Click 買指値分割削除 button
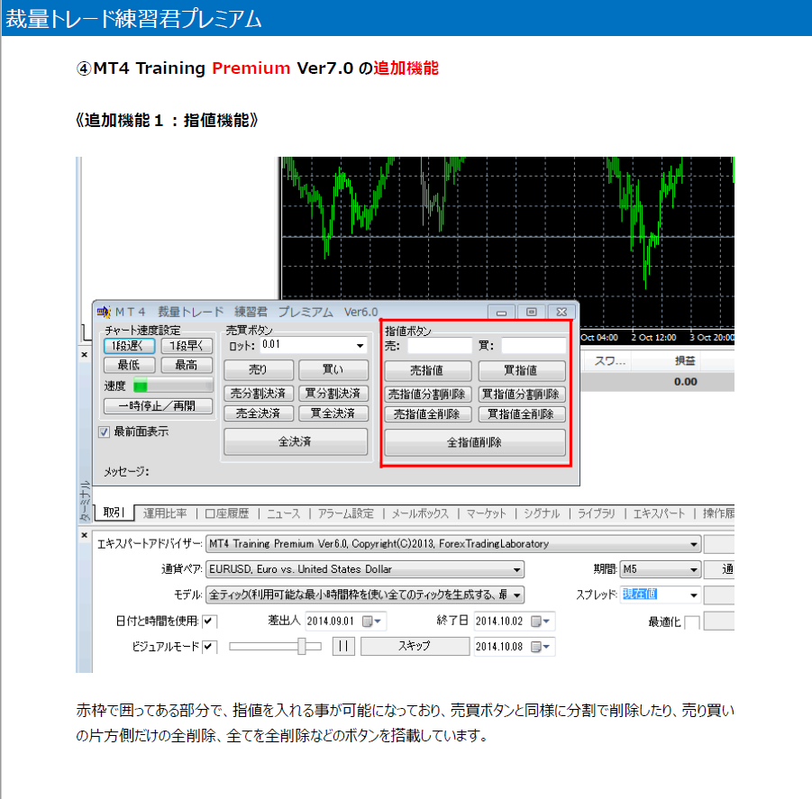The image size is (812, 799). [x=522, y=395]
